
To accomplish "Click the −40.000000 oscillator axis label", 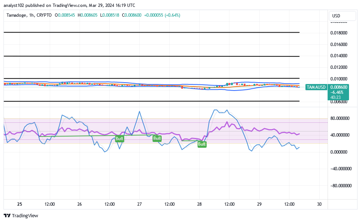I will (341, 169).
